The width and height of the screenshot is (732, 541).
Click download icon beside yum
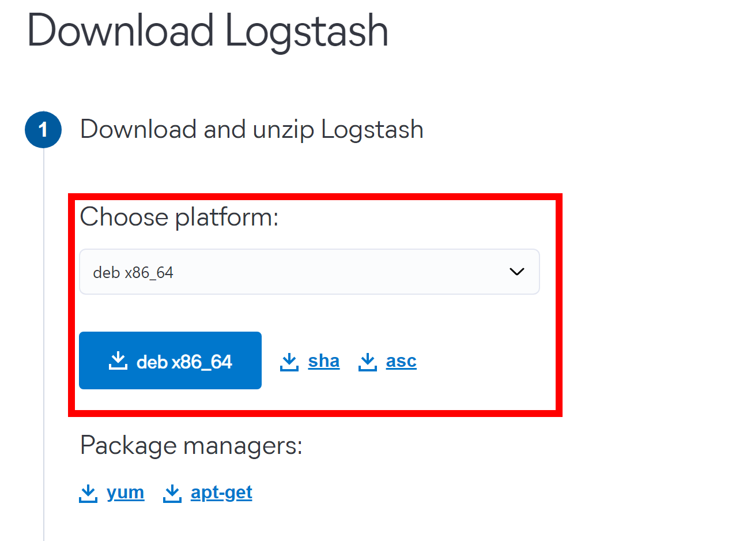[88, 494]
